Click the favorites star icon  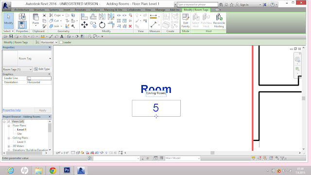tap(231, 4)
